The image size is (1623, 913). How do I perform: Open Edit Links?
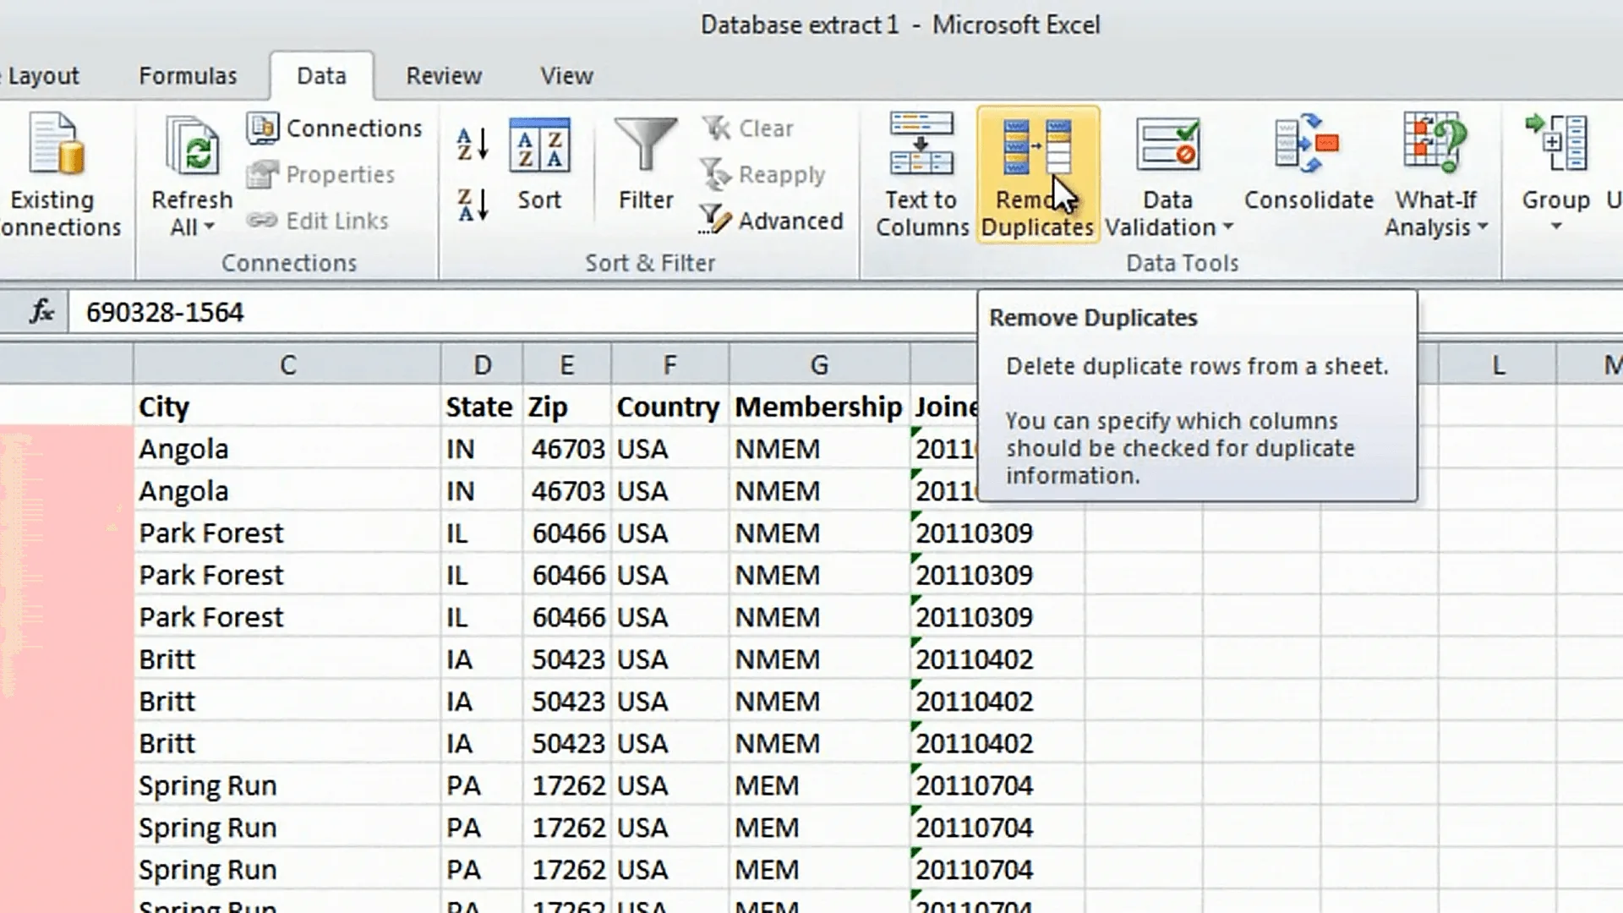point(318,221)
